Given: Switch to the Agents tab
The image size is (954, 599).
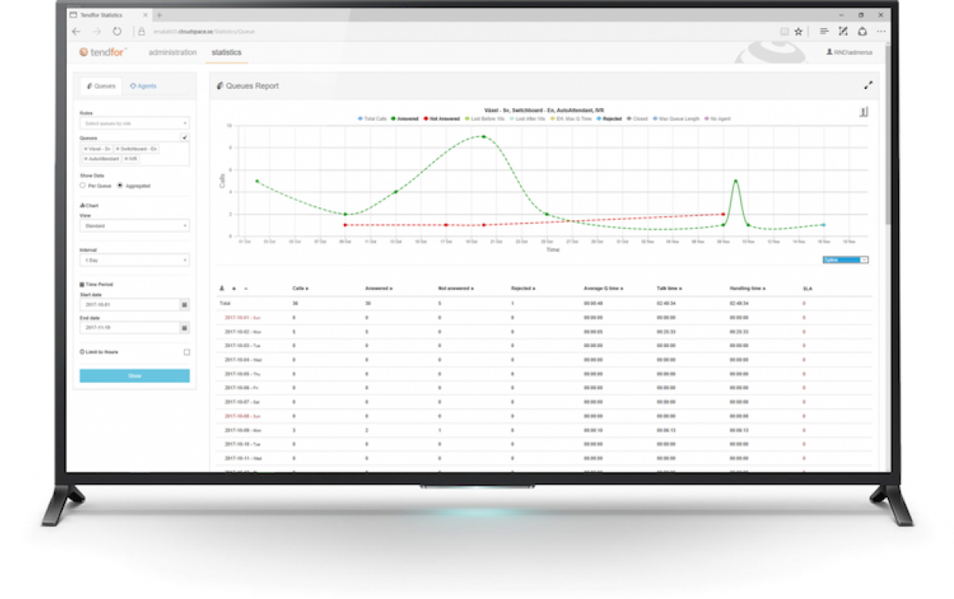Looking at the screenshot, I should (x=143, y=86).
